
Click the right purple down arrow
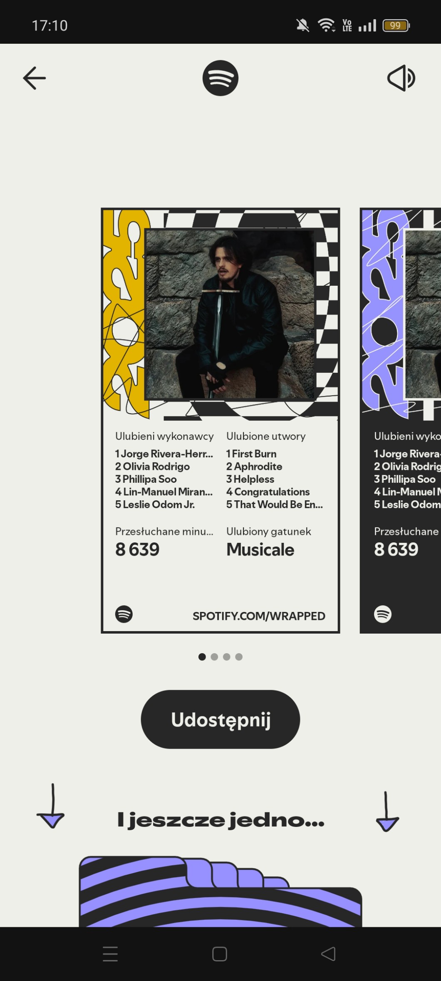(x=387, y=811)
